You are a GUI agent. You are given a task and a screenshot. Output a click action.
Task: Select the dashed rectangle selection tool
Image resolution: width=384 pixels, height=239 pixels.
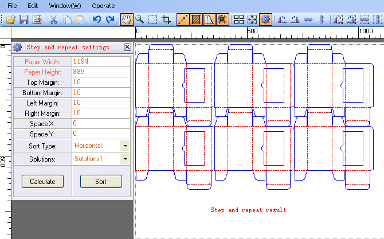[153, 19]
